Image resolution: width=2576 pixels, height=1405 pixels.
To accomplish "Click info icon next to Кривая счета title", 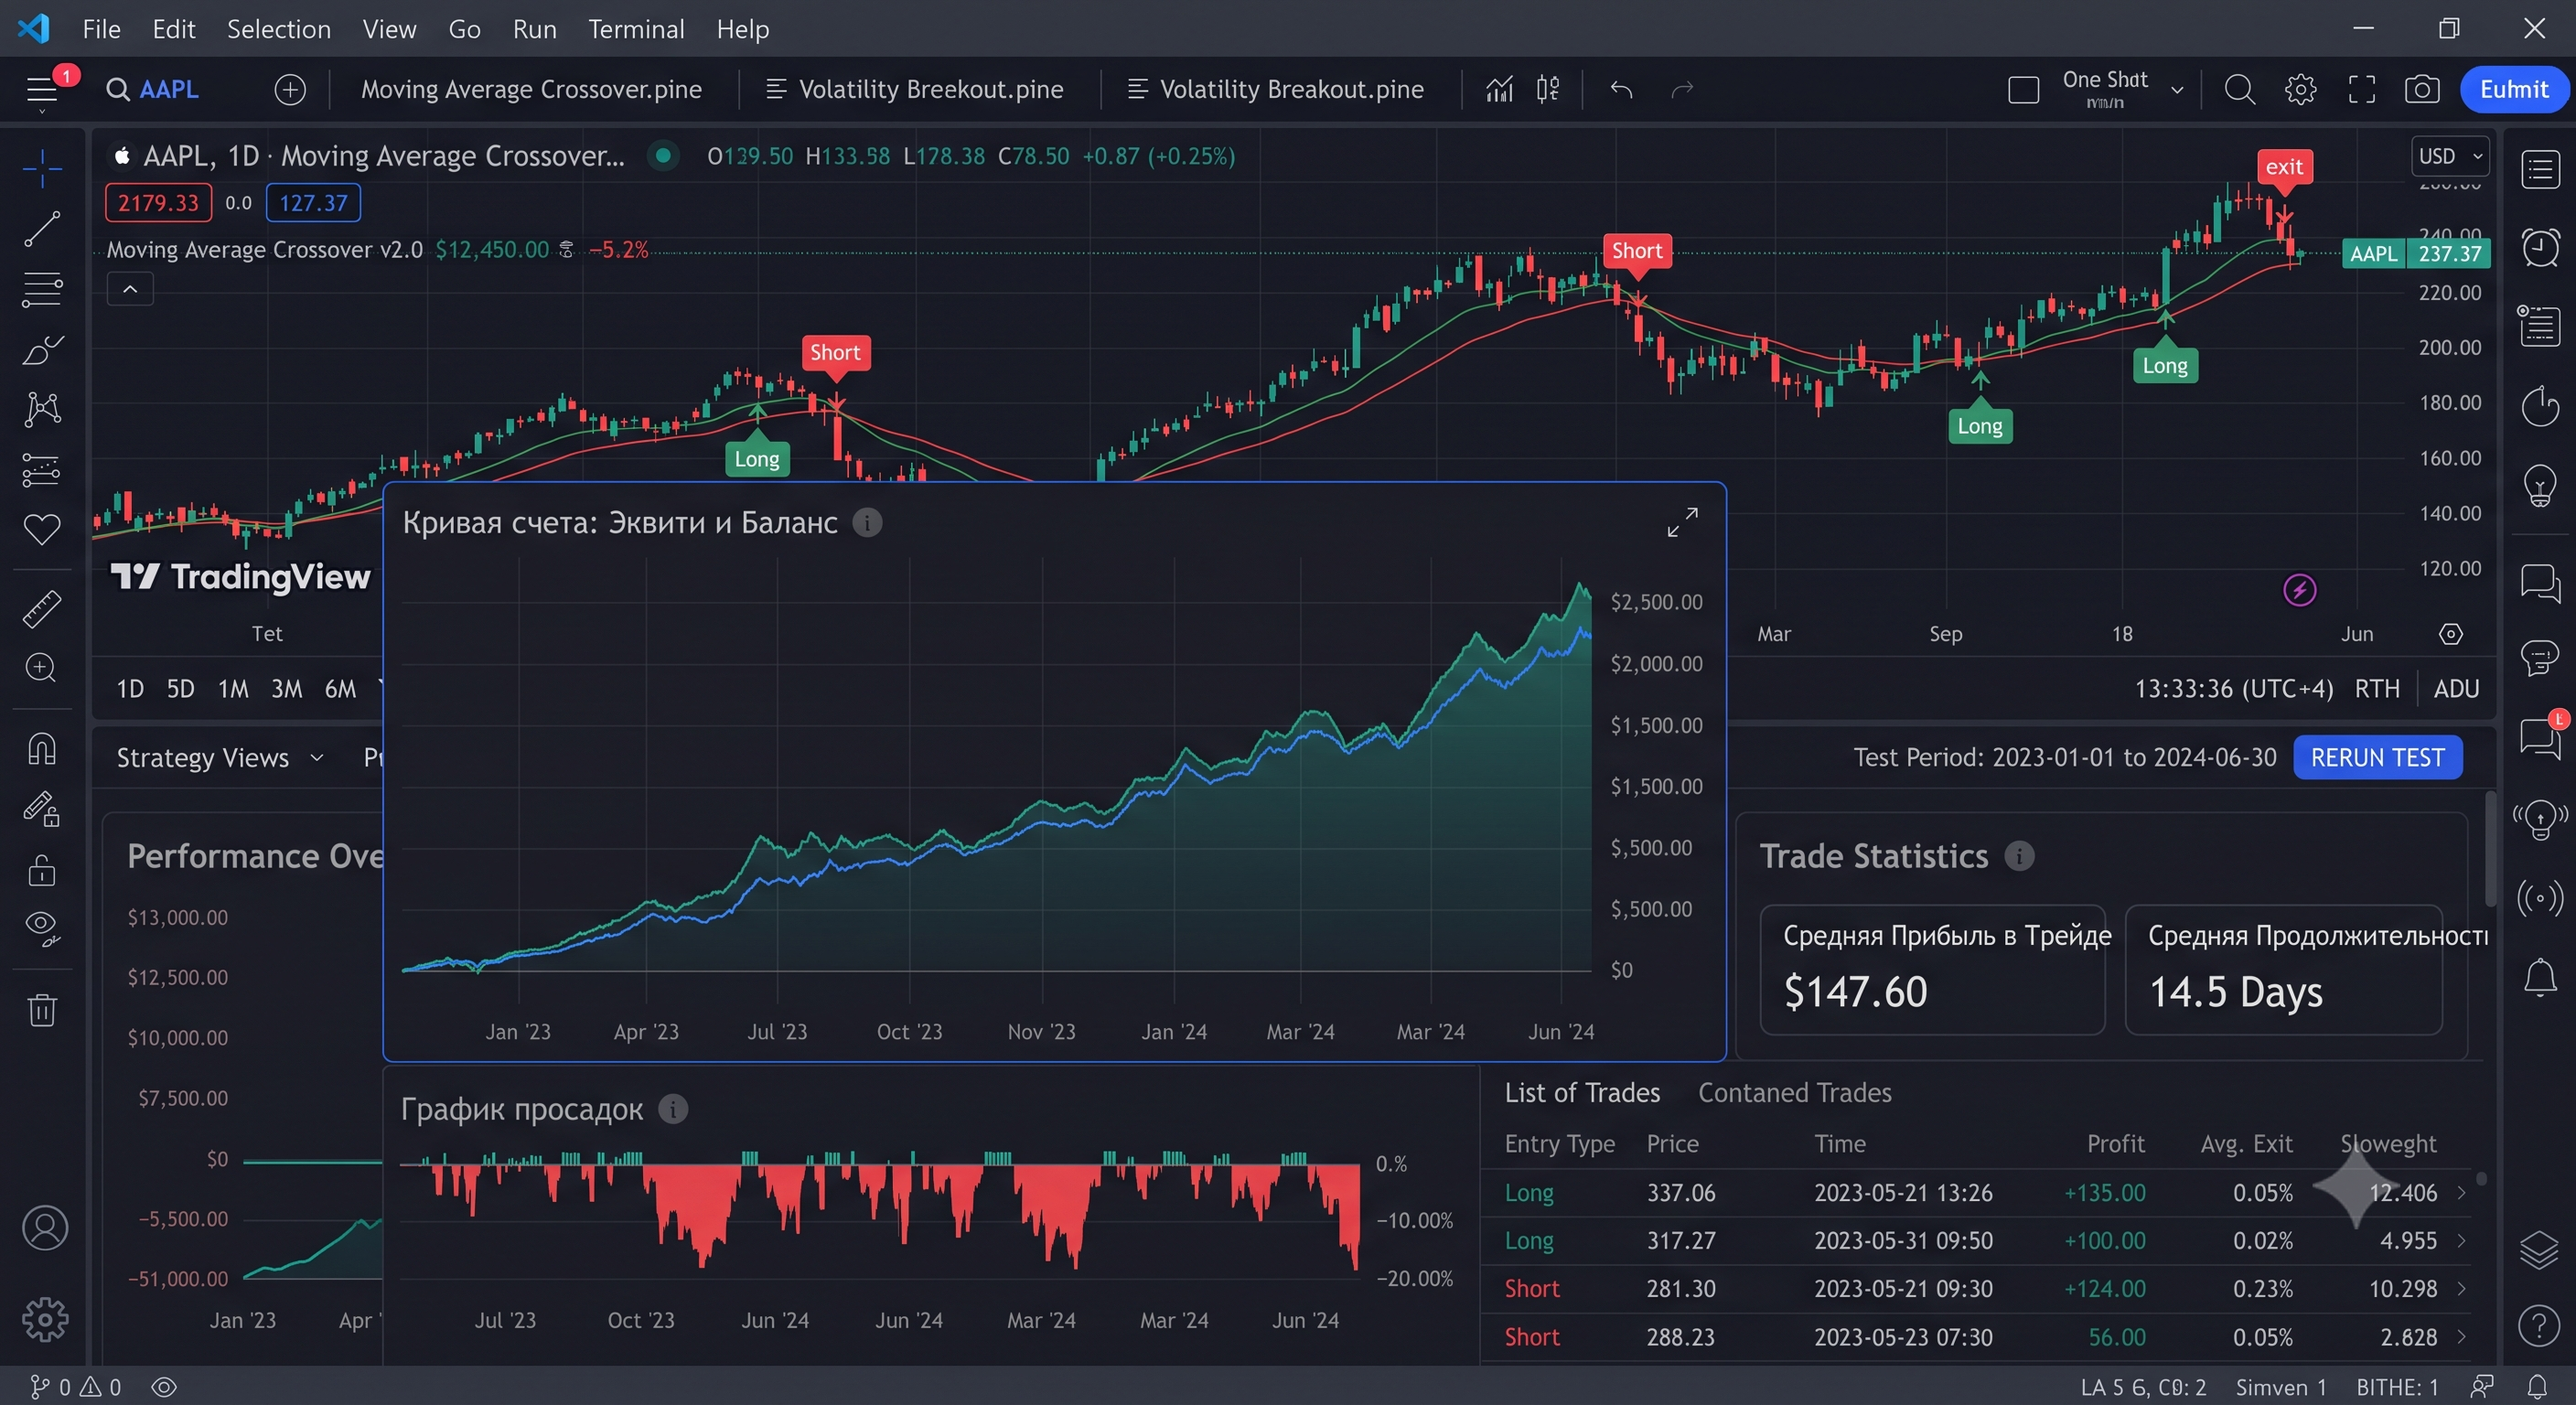I will (867, 522).
